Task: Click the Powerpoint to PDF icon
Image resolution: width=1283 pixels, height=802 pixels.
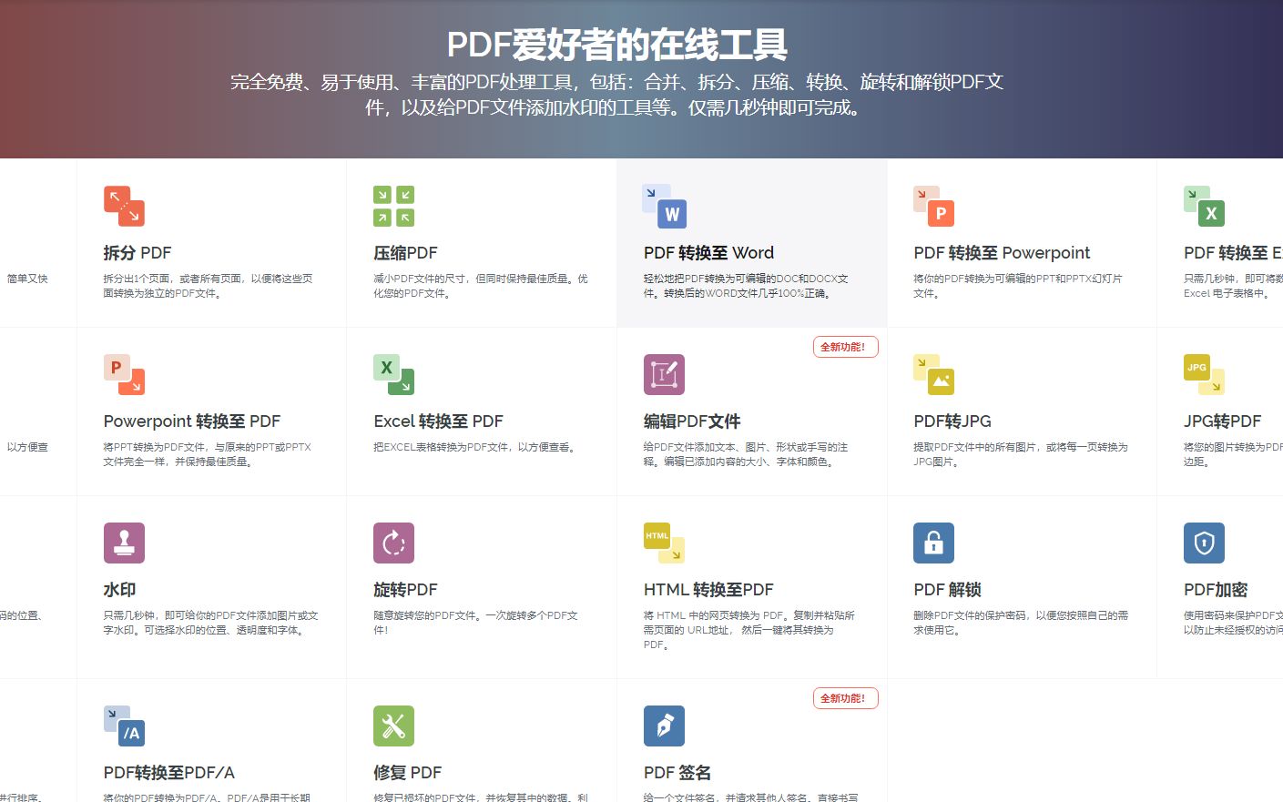Action: click(x=124, y=374)
